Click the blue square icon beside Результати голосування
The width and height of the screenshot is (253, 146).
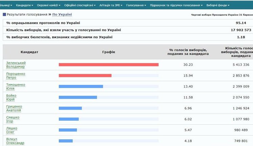[x=4, y=14]
